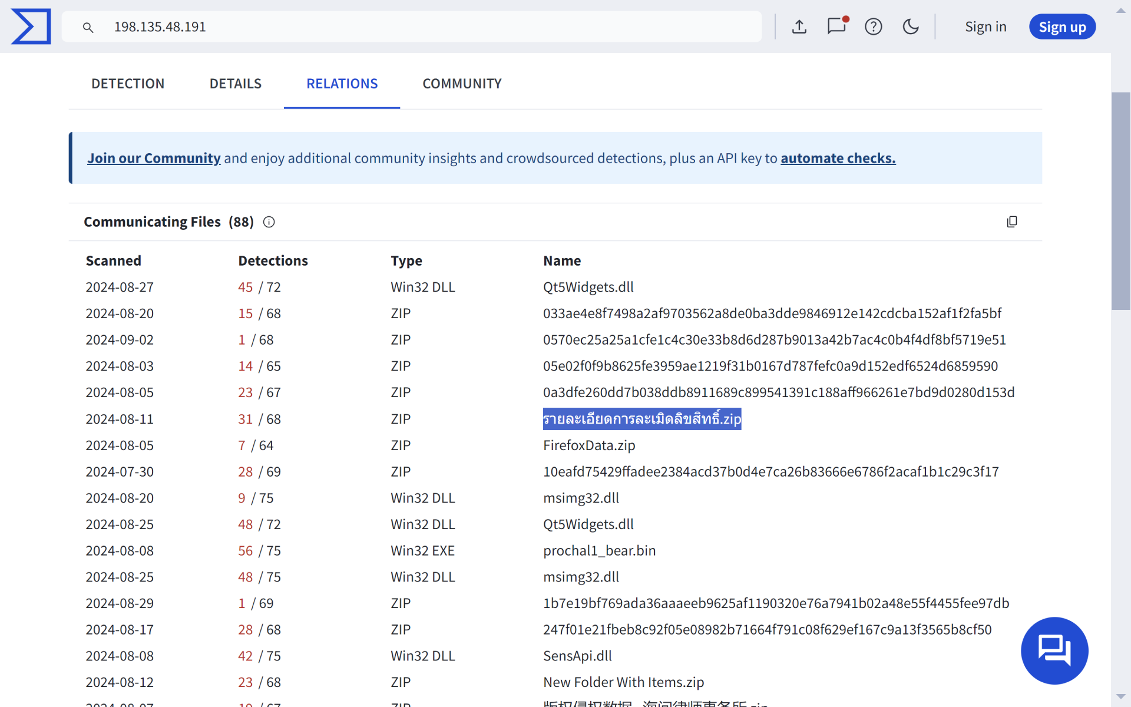
Task: Click the file upload icon
Action: click(799, 27)
